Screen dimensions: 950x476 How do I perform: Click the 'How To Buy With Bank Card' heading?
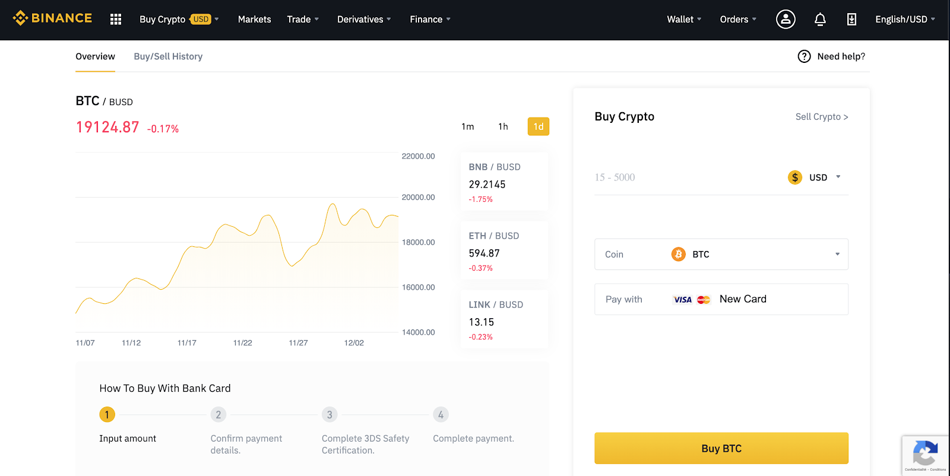[x=165, y=388]
